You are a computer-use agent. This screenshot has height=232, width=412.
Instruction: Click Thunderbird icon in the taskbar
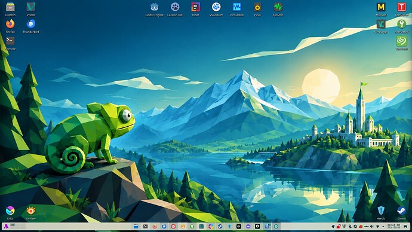click(164, 227)
